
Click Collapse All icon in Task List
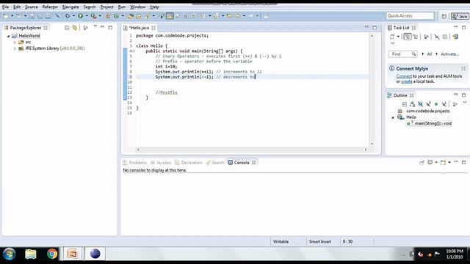coord(445,37)
